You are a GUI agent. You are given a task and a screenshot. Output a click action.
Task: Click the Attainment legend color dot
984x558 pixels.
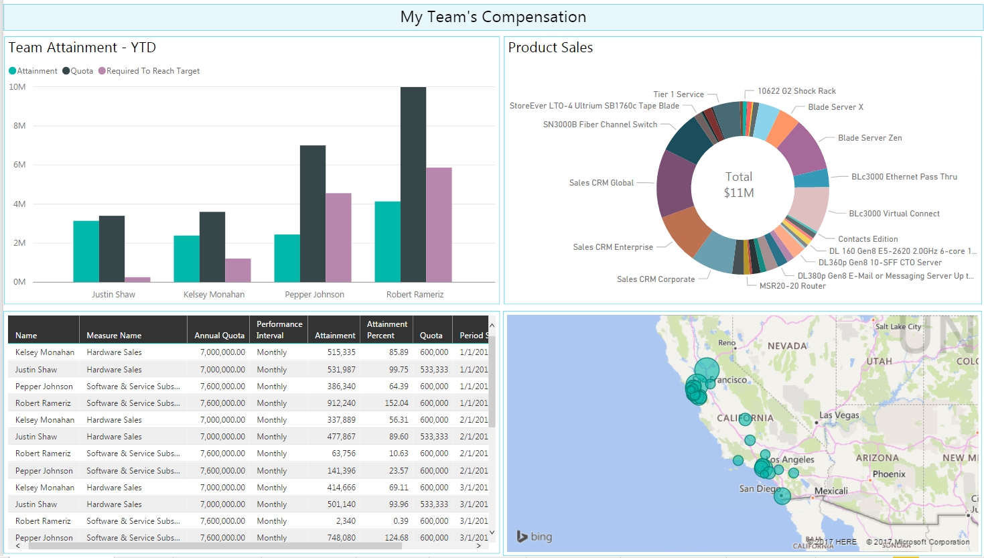tap(12, 71)
